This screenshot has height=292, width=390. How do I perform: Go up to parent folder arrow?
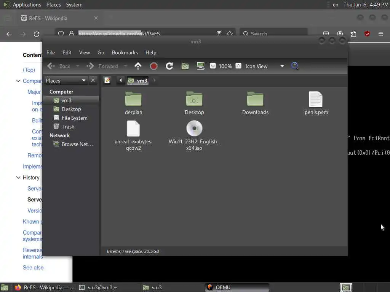coord(138,66)
